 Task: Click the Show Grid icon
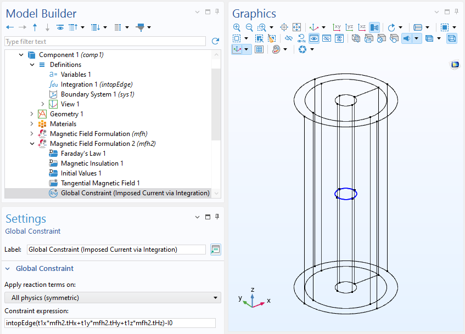(259, 49)
